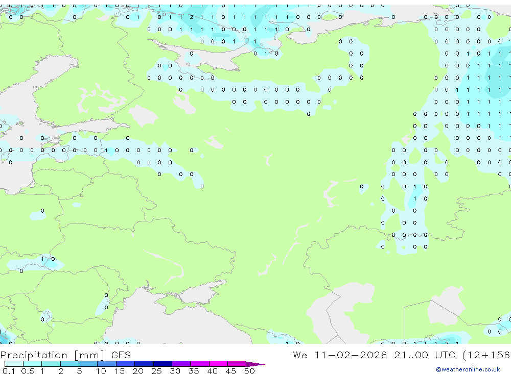Select the 1–2 mm legend color swatch
The width and height of the screenshot is (511, 374).
[51, 364]
